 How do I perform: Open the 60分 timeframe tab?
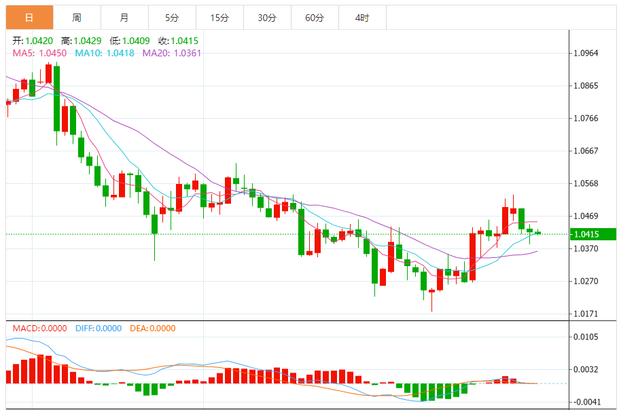point(315,18)
